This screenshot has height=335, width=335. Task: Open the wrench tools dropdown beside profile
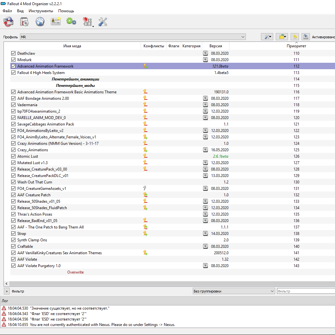tap(267, 37)
